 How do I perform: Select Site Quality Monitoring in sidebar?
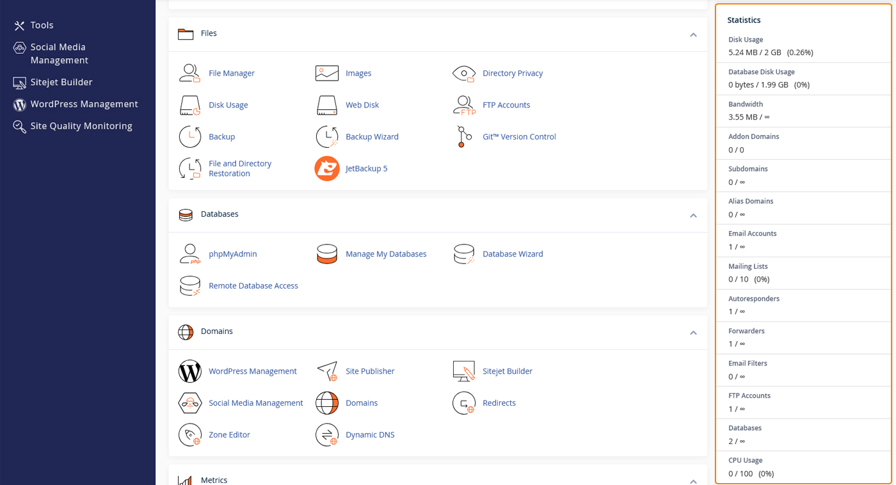(x=81, y=126)
